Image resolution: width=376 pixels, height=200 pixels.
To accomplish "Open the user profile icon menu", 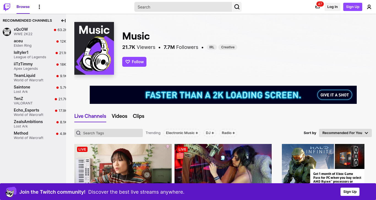I will click(x=369, y=7).
